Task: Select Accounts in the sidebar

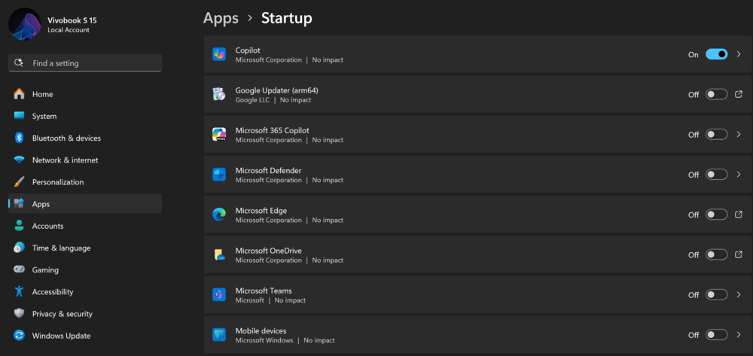Action: [x=85, y=226]
